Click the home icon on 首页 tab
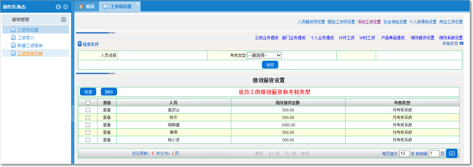The image size is (473, 167). (82, 6)
